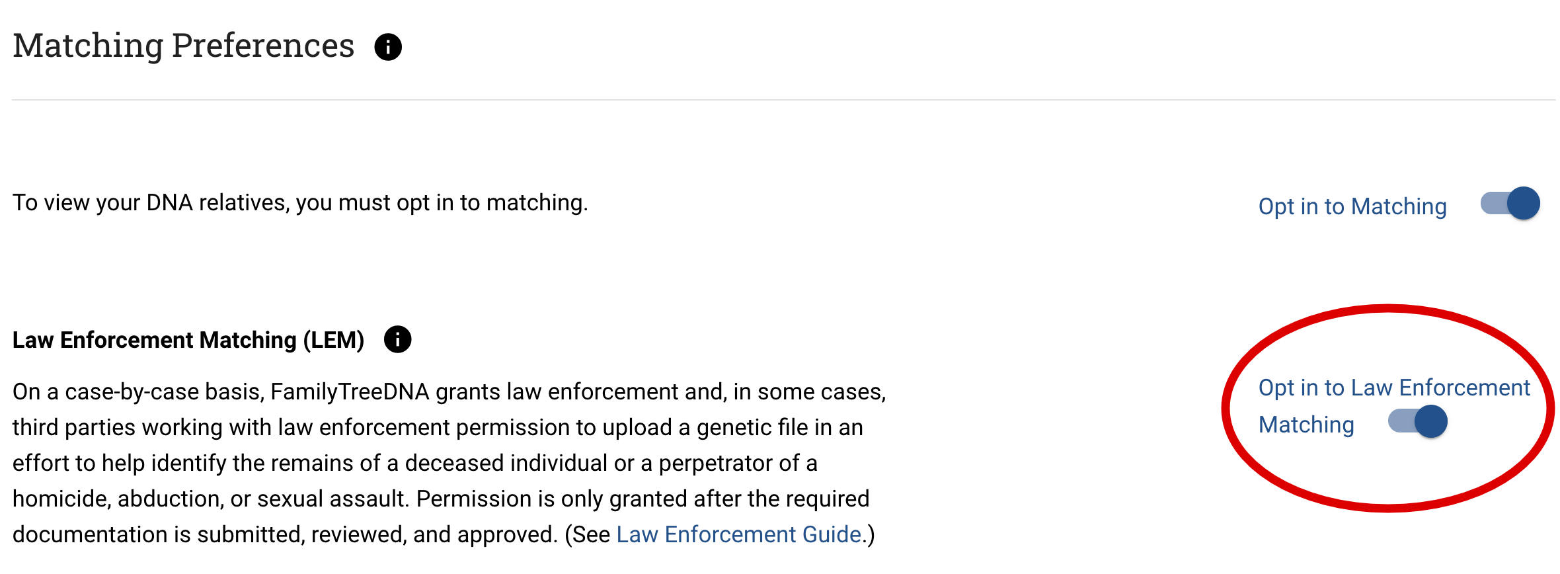Viewport: 1560px width, 574px height.
Task: Open the Law Enforcement Matching info icon
Action: [397, 339]
